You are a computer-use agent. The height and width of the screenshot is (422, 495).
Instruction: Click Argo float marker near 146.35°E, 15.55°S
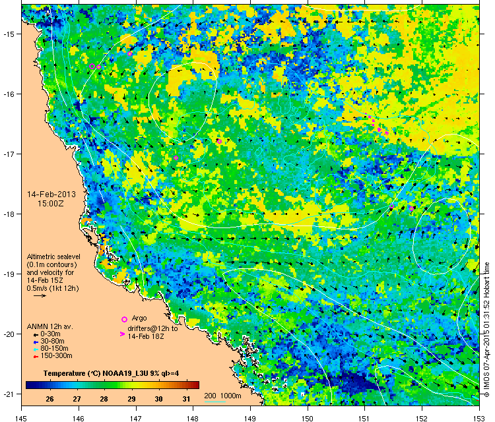pos(98,67)
